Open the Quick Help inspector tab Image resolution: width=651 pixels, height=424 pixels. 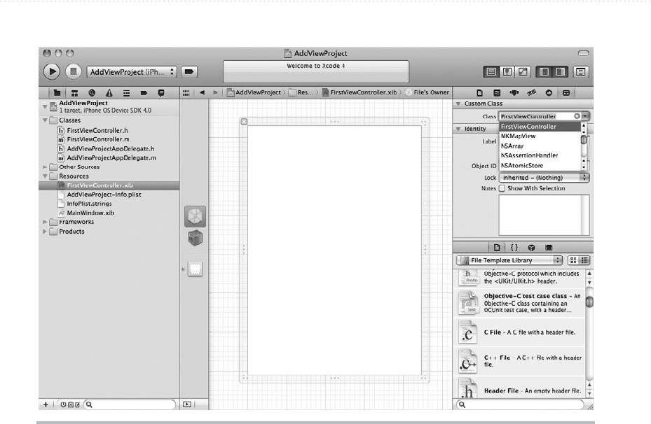tap(497, 93)
